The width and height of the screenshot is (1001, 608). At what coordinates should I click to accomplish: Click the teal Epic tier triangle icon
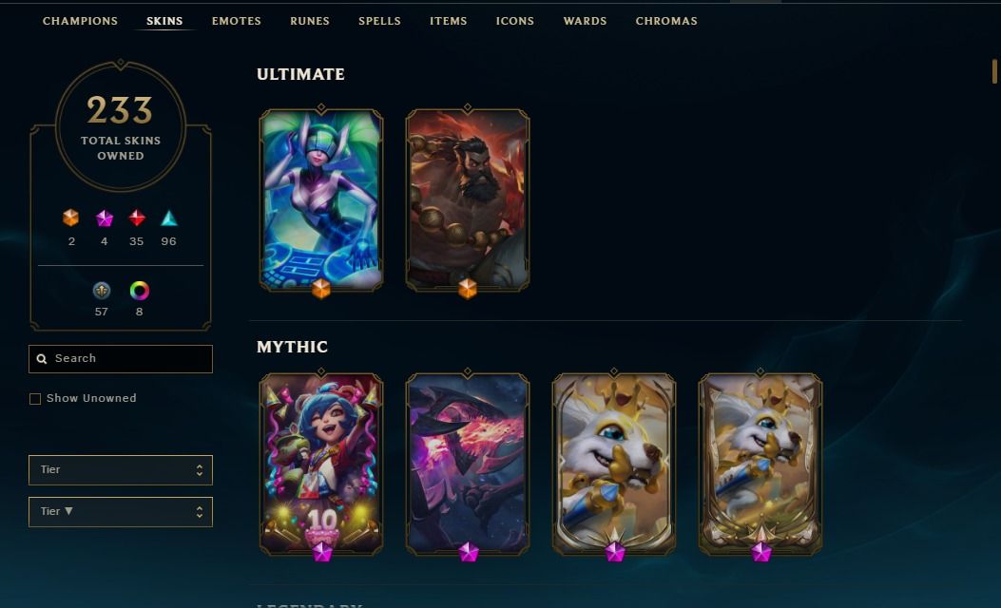click(168, 218)
